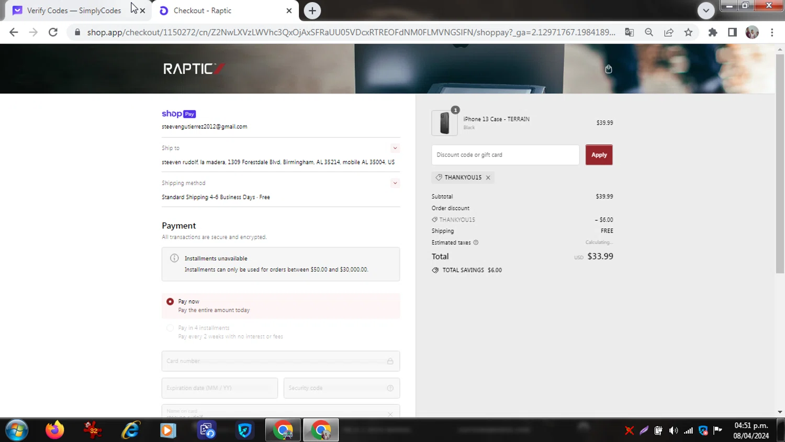Close the Checkout - Raptic tab
This screenshot has height=442, width=785.
click(x=289, y=10)
